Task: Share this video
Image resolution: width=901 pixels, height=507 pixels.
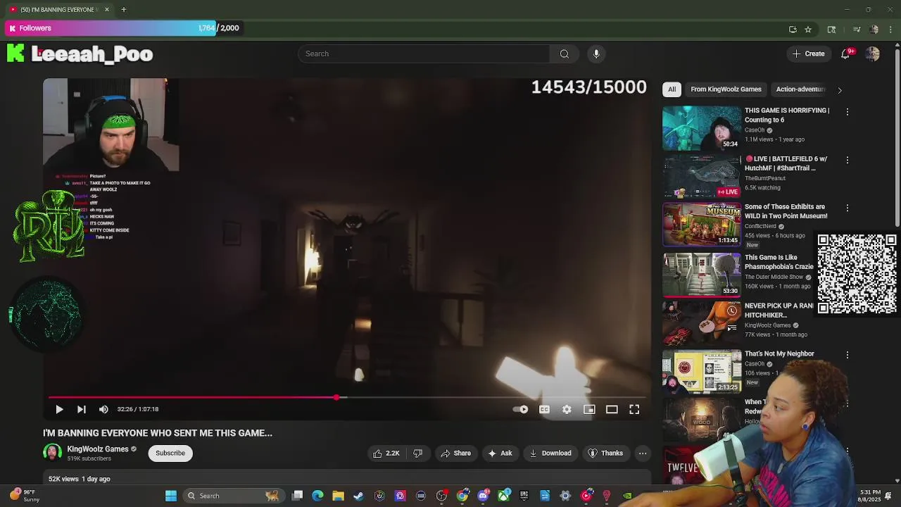Action: pos(455,453)
